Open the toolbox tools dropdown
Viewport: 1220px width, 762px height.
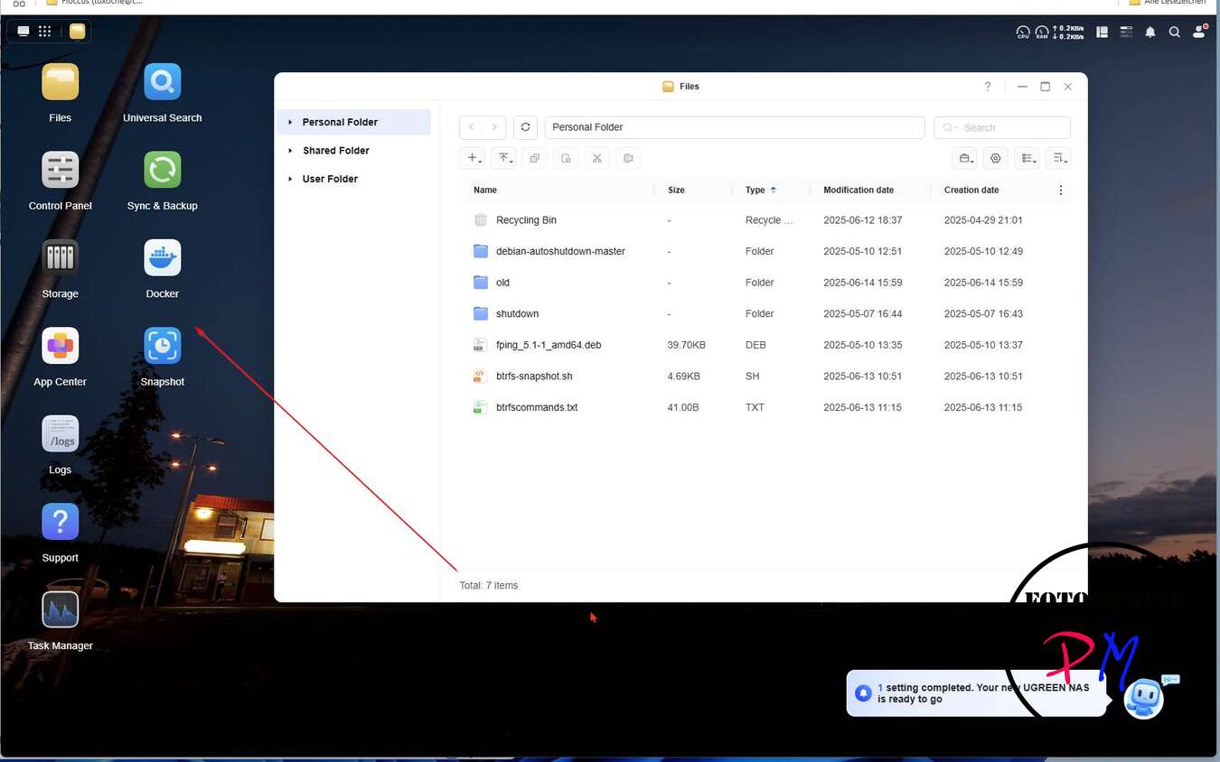[x=965, y=158]
